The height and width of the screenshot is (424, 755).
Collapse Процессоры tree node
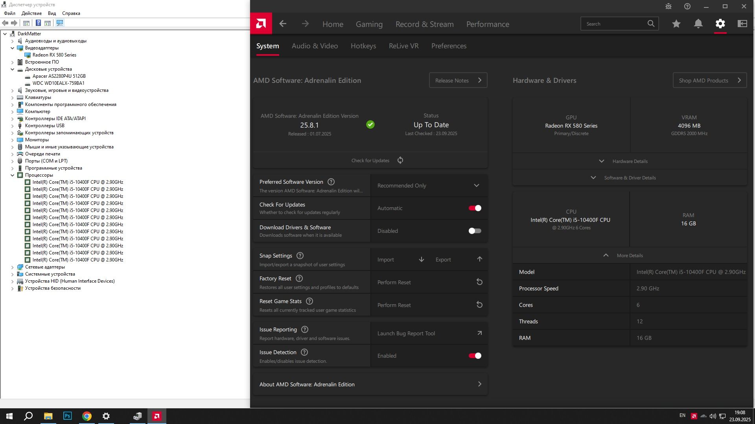12,175
